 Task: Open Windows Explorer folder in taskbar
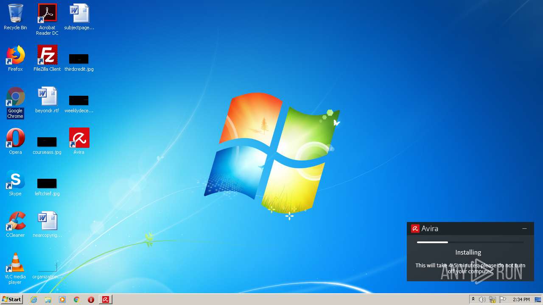(x=48, y=299)
